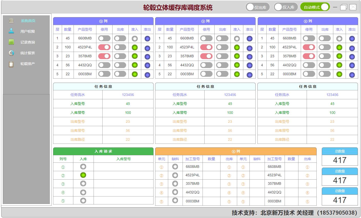Click layer 3 准入 green light, middle panel

click(237, 56)
